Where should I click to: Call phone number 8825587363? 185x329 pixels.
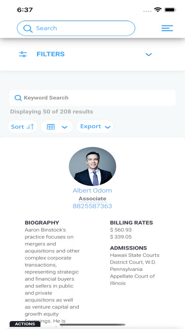92,206
